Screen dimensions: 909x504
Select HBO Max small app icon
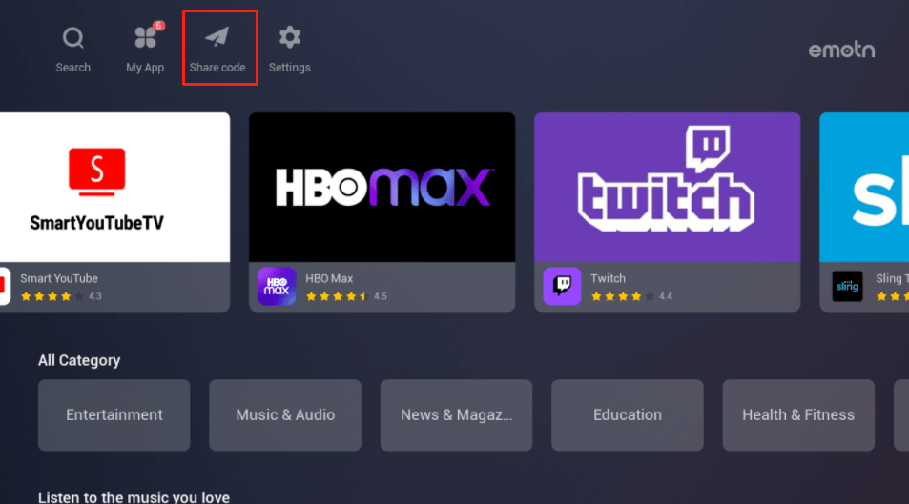[x=277, y=286]
